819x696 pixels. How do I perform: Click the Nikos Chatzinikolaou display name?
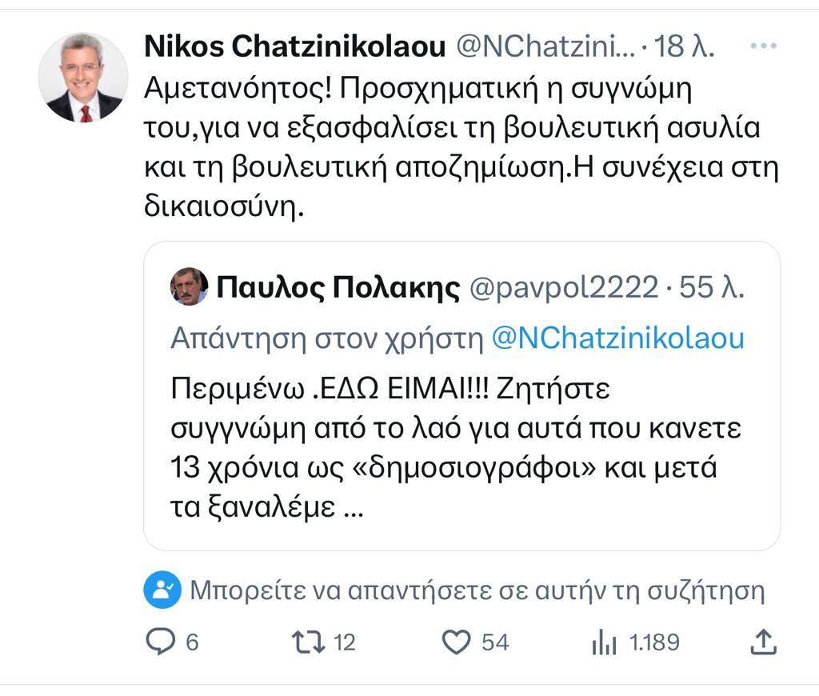(294, 48)
